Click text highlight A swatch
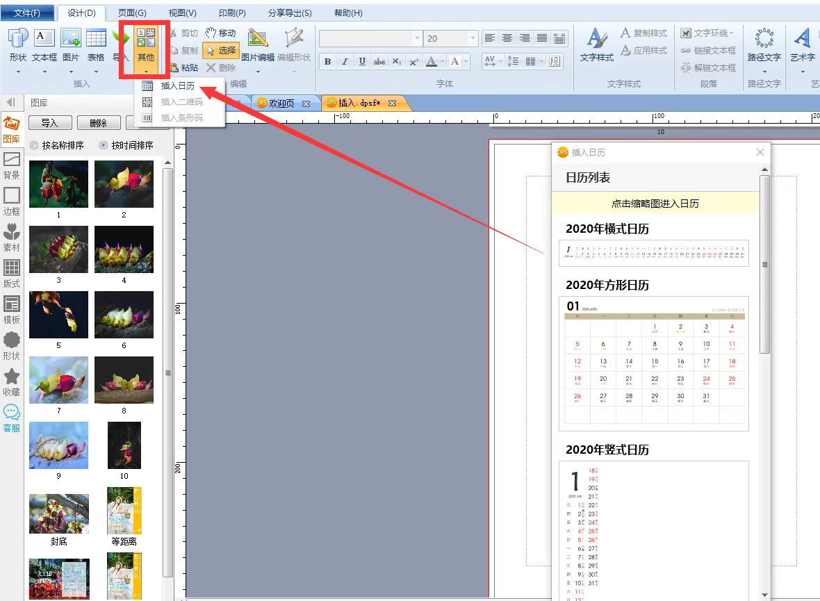Image resolution: width=820 pixels, height=601 pixels. click(x=455, y=61)
